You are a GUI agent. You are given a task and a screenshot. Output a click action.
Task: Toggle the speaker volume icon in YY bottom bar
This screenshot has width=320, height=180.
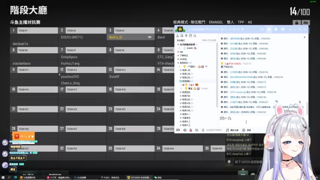(x=185, y=130)
